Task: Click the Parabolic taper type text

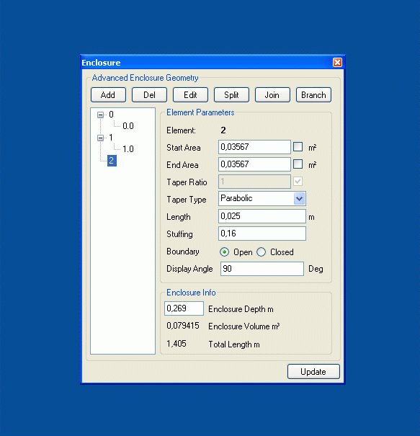Action: point(236,198)
